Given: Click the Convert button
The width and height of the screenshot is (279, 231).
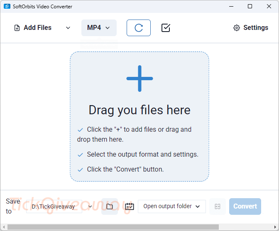Looking at the screenshot, I should (x=245, y=206).
